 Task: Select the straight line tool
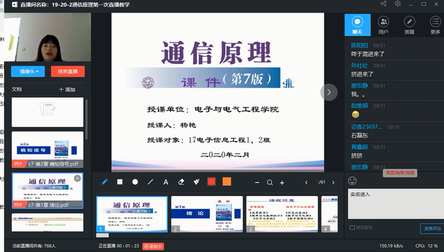tap(151, 182)
